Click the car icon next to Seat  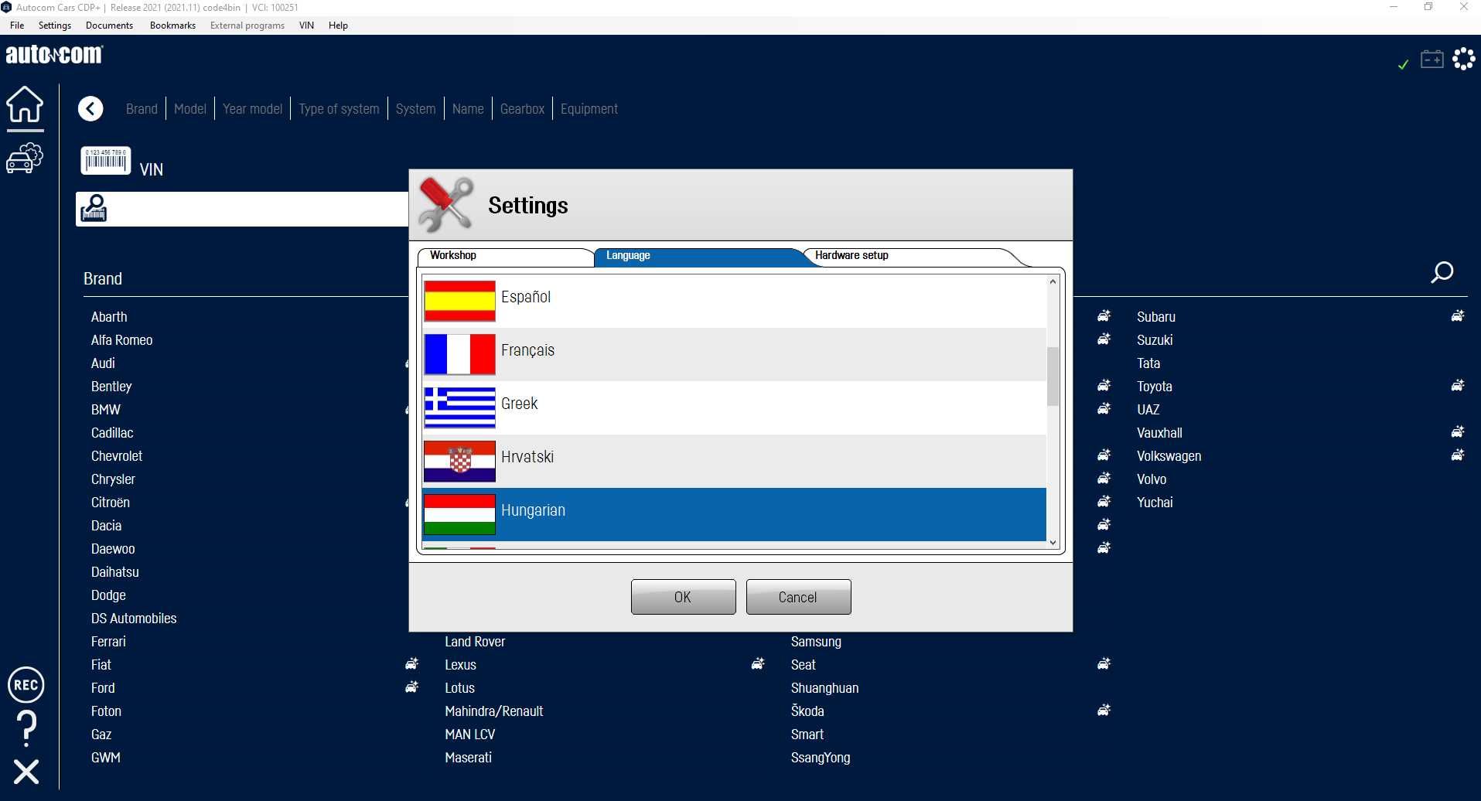tap(1104, 663)
